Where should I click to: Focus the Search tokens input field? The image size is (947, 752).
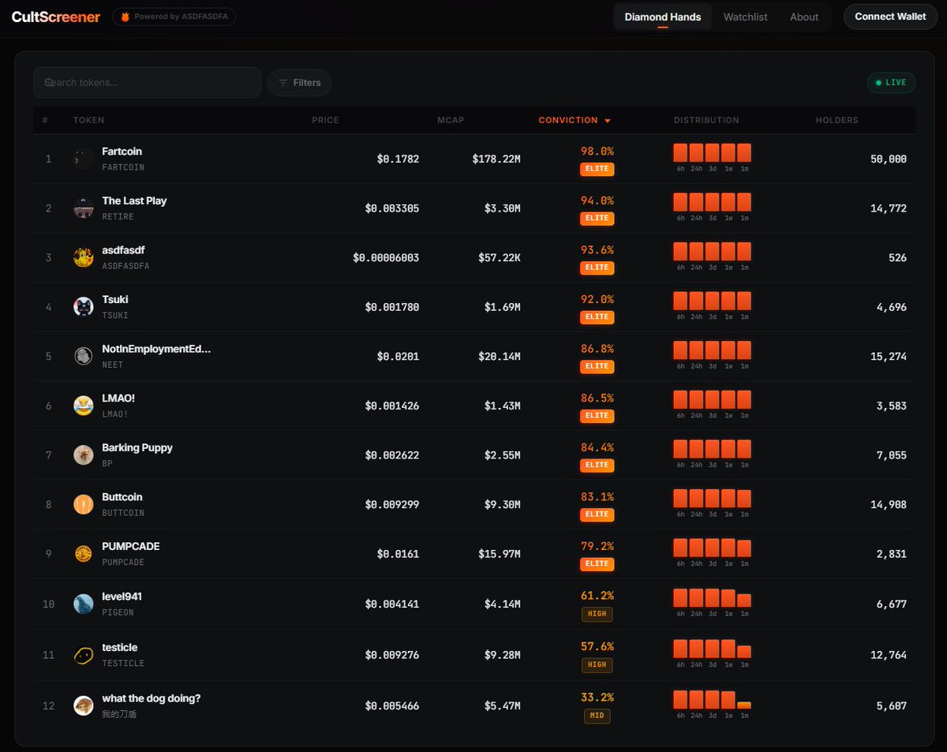point(147,82)
